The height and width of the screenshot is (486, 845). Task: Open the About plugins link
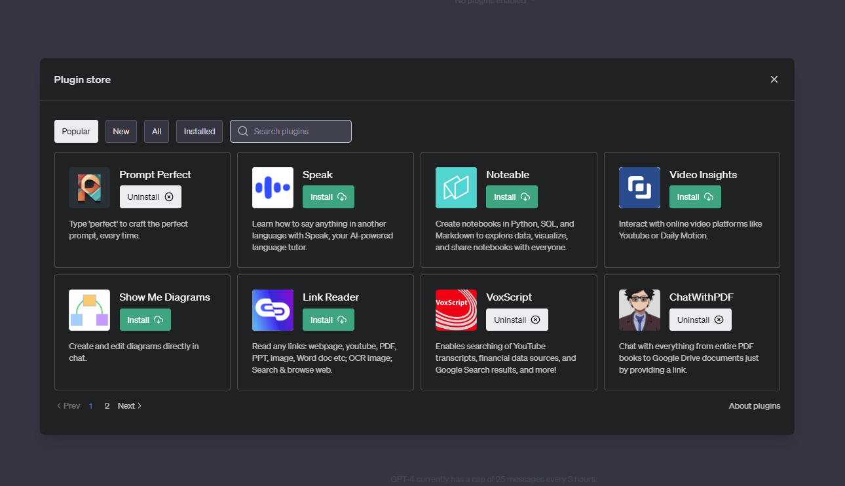tap(755, 406)
